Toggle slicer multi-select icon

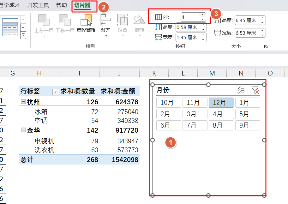pos(241,90)
